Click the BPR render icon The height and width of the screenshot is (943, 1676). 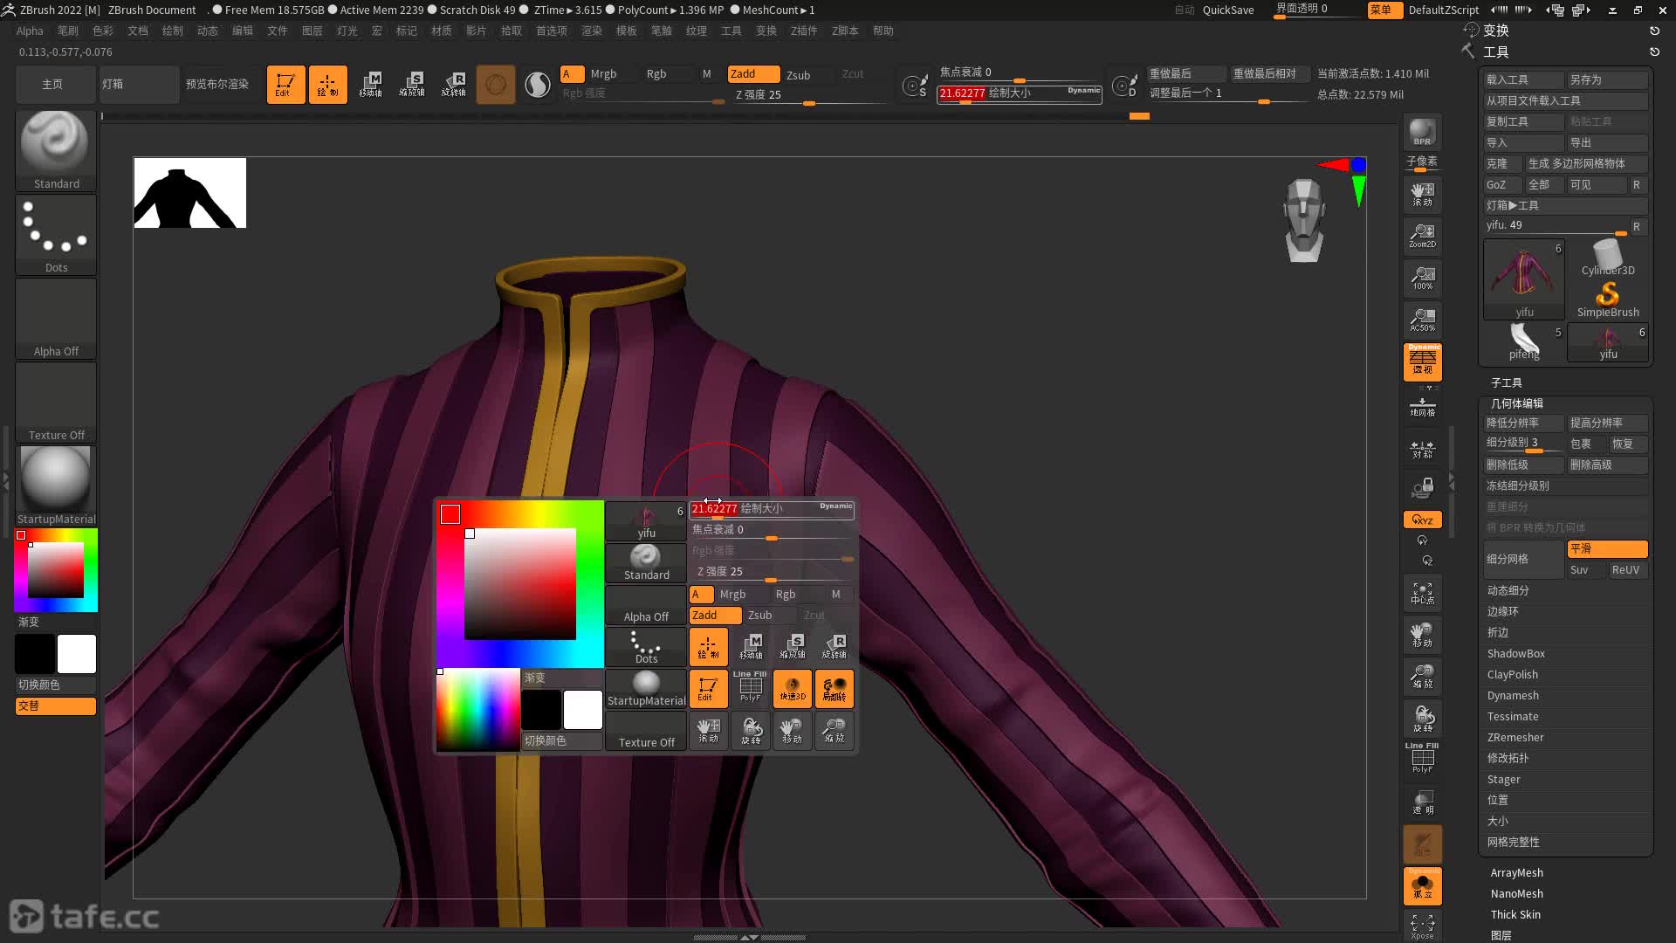pyautogui.click(x=1422, y=132)
